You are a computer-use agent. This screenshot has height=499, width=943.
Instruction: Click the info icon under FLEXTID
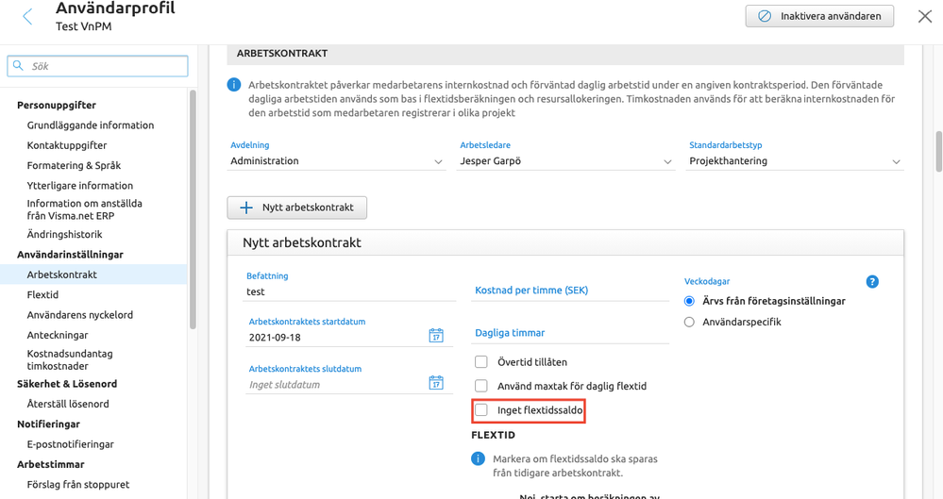pyautogui.click(x=478, y=459)
